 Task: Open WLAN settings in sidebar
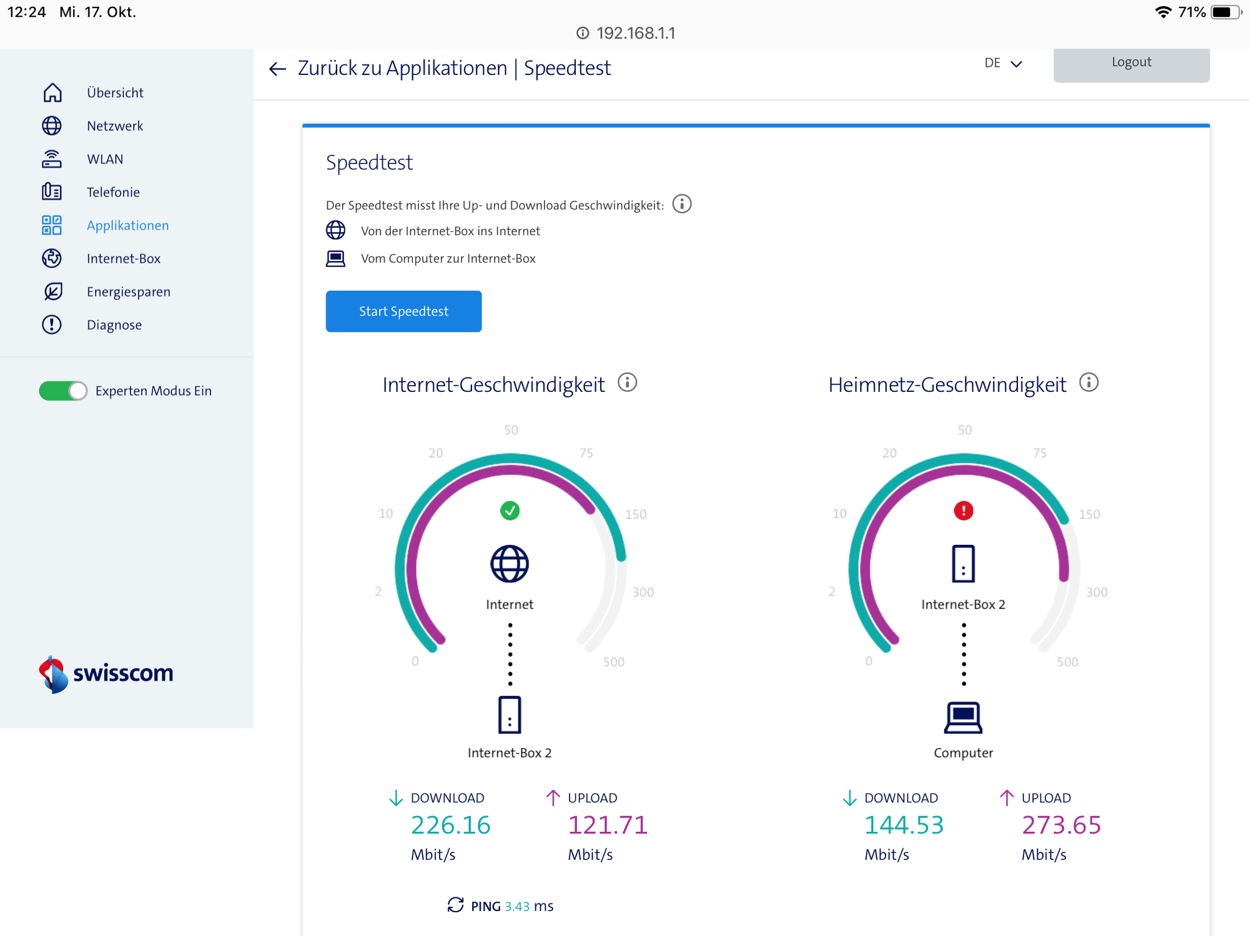105,159
